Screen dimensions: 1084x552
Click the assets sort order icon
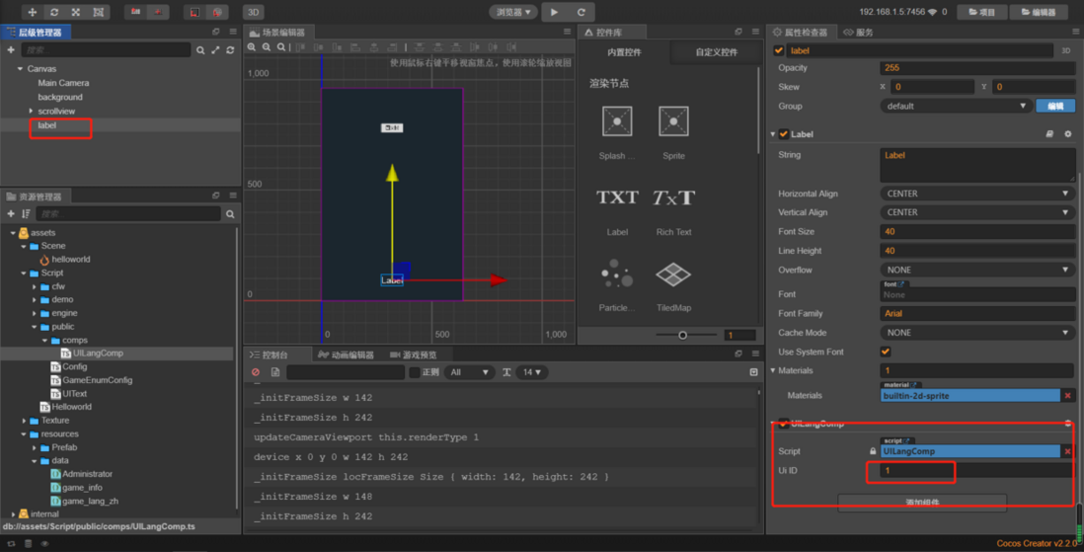pos(26,213)
